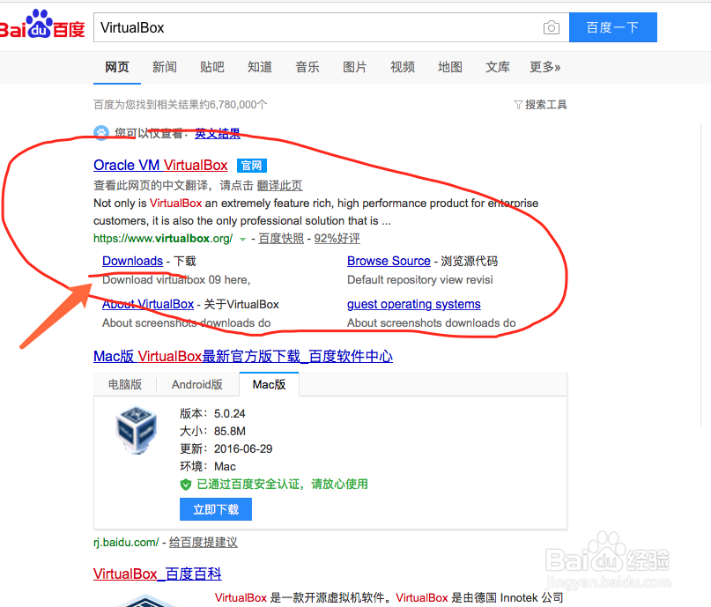Open the 视频 tab
Viewport: 711px width, 607px height.
click(403, 67)
